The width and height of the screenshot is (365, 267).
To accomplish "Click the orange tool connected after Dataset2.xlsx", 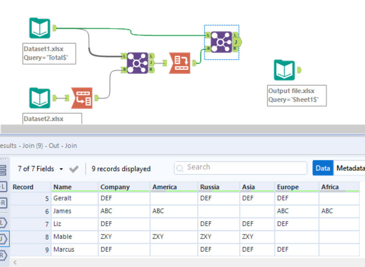I will coord(82,98).
